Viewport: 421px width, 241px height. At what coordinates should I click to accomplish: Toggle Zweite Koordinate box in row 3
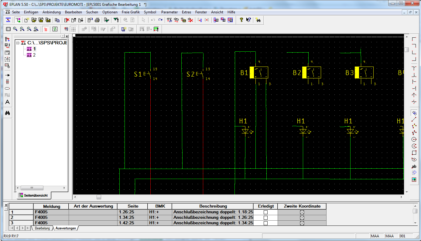[302, 223]
